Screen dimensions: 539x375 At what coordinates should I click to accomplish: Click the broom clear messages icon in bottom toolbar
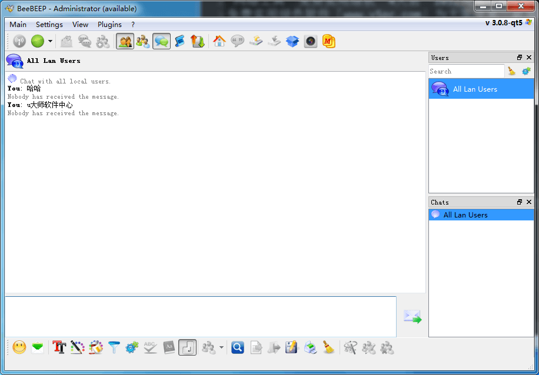click(329, 347)
